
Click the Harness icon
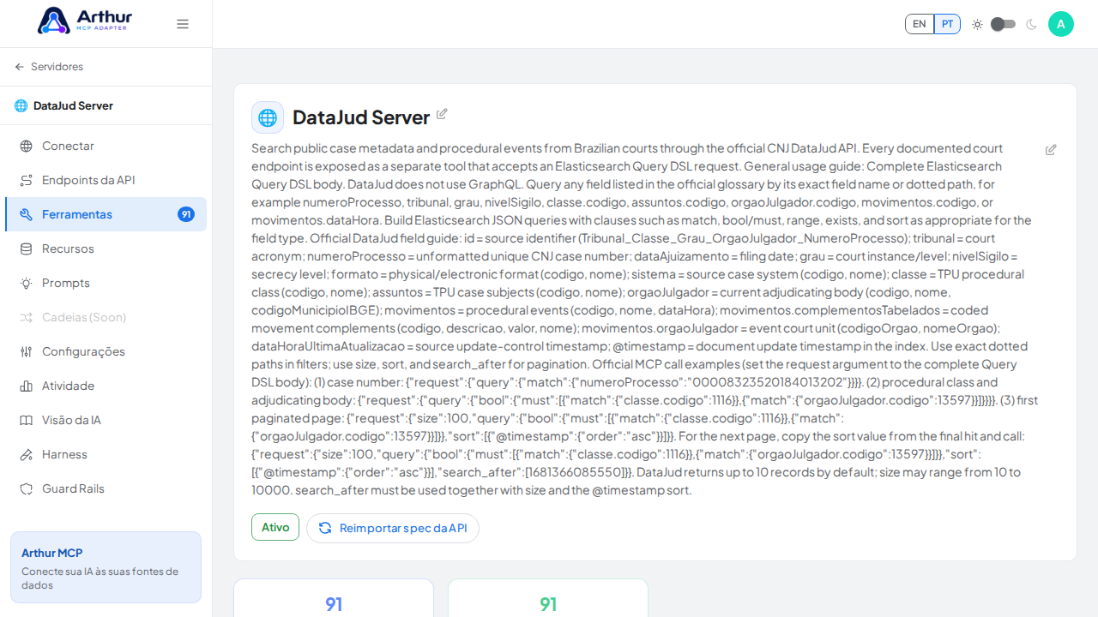tap(27, 454)
